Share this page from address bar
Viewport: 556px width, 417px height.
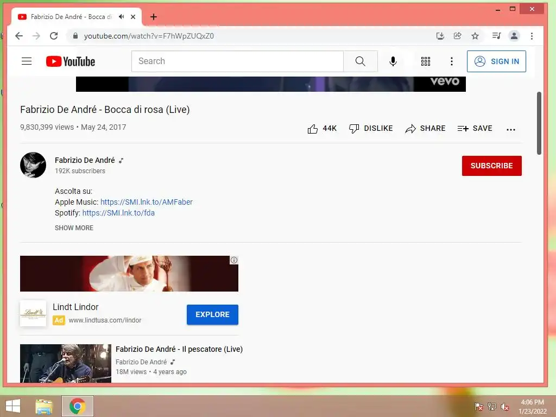click(457, 36)
